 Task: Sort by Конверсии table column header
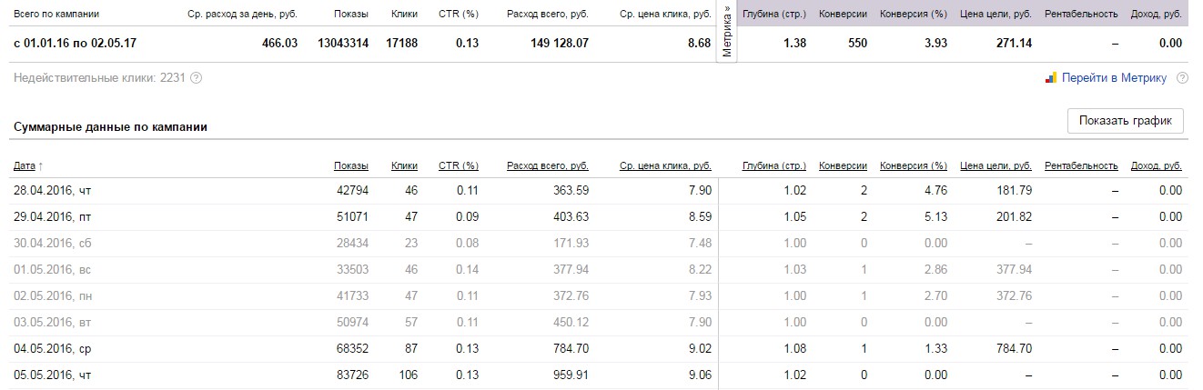point(843,165)
